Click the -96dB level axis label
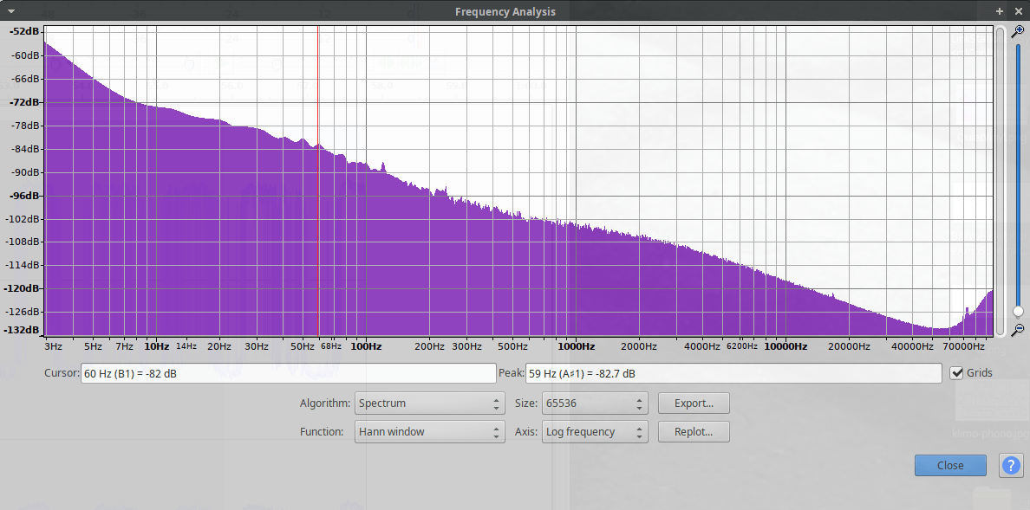The image size is (1030, 510). (x=23, y=196)
